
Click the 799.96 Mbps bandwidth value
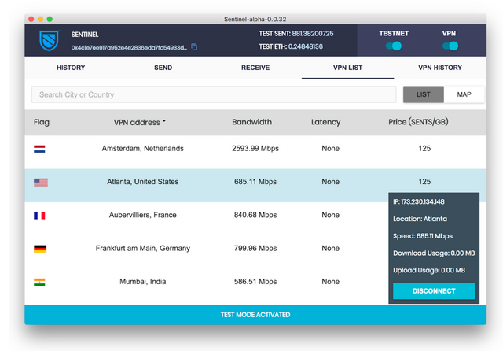tap(255, 248)
